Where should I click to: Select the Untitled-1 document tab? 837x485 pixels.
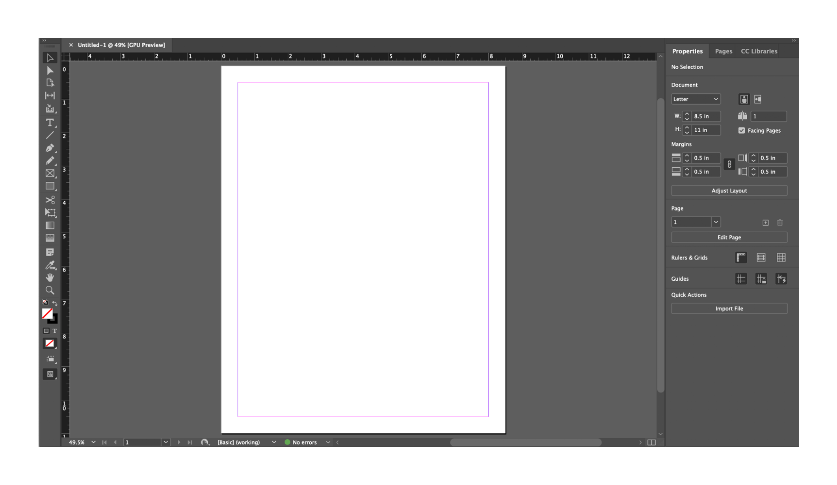pyautogui.click(x=121, y=45)
